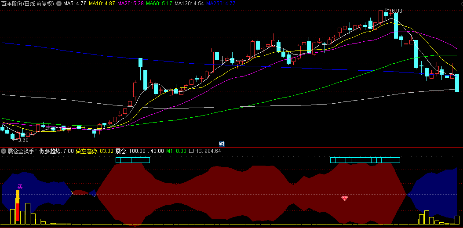Image resolution: width=463 pixels, height=228 pixels.
Task: Click the 震仓全换手F indicator name
Action: pos(22,151)
